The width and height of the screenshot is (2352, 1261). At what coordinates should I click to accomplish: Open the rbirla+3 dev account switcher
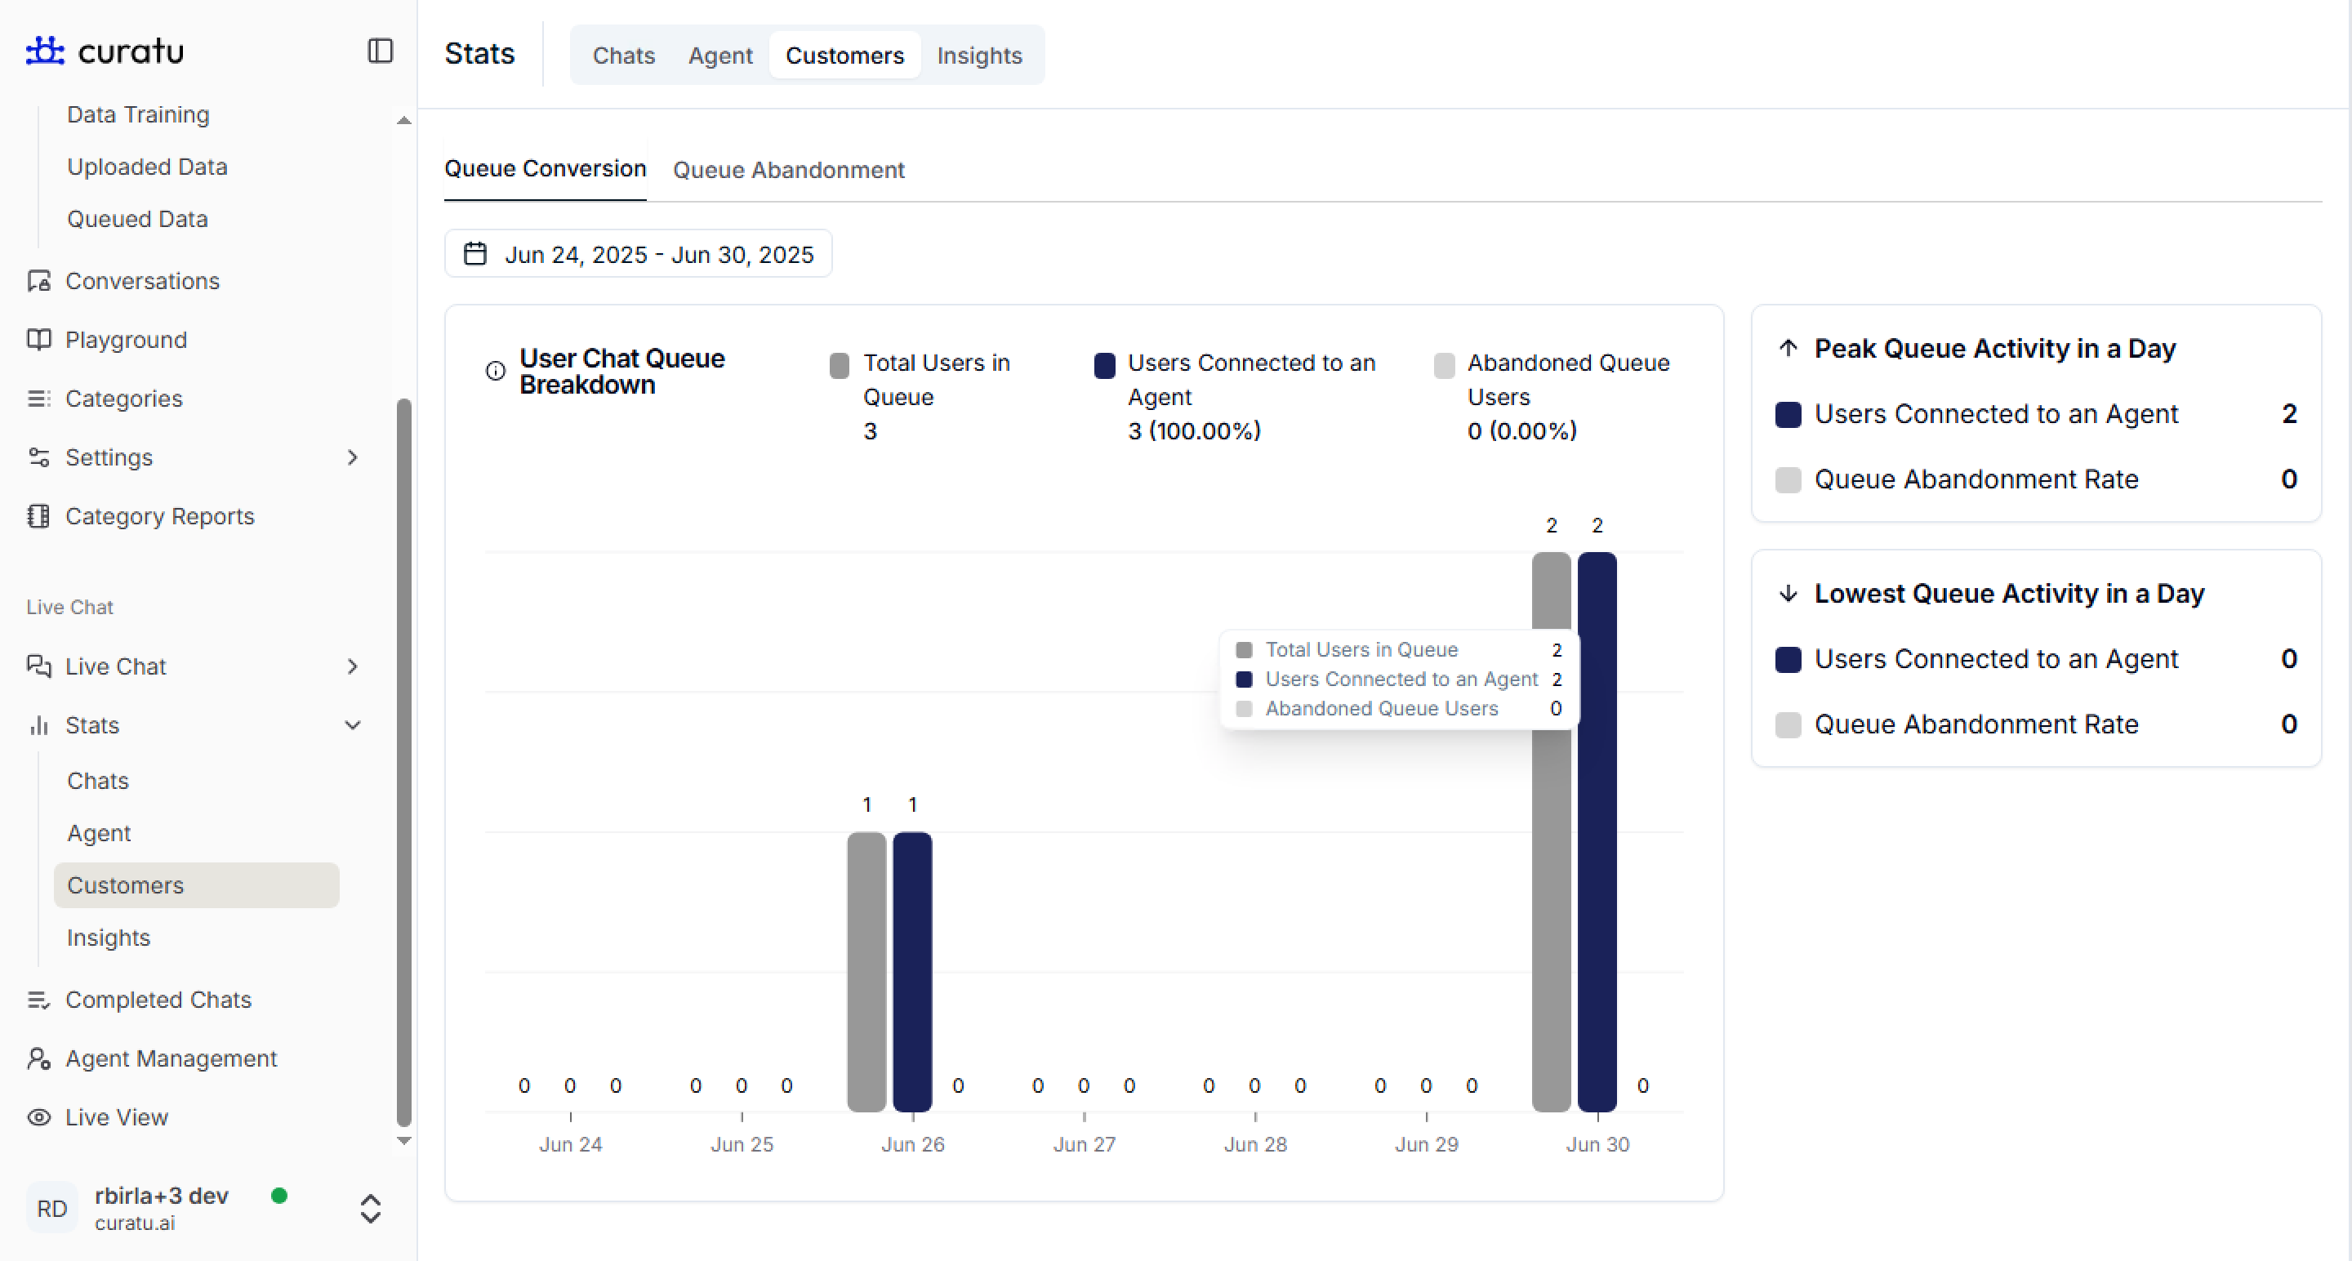[x=370, y=1208]
